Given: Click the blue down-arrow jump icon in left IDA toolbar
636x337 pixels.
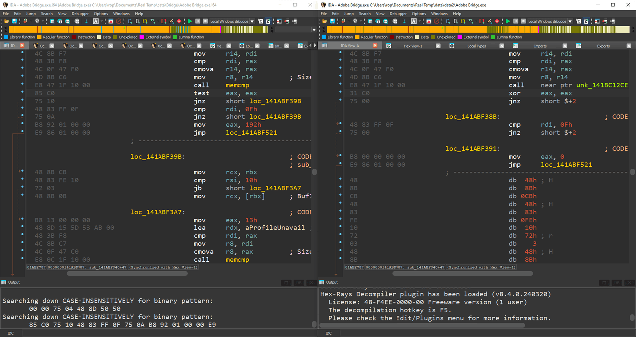Looking at the screenshot, I should pos(86,21).
